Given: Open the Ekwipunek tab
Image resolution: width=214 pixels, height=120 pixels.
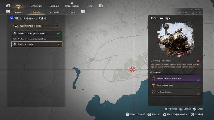Looking at the screenshot, I should click(x=36, y=6).
